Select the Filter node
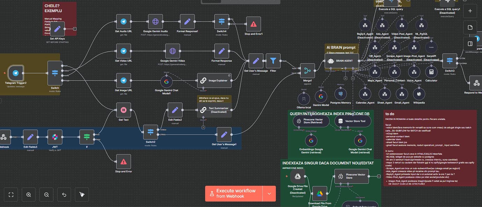Image resolution: width=482 pixels, height=207 pixels. pos(273,61)
